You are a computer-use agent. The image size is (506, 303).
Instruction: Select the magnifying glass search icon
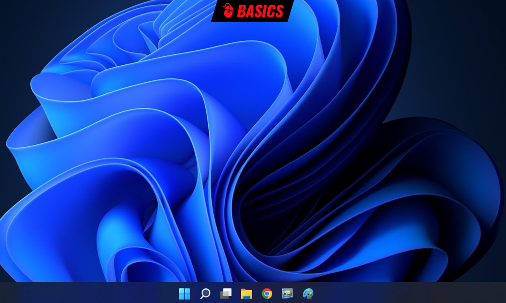[x=205, y=293]
